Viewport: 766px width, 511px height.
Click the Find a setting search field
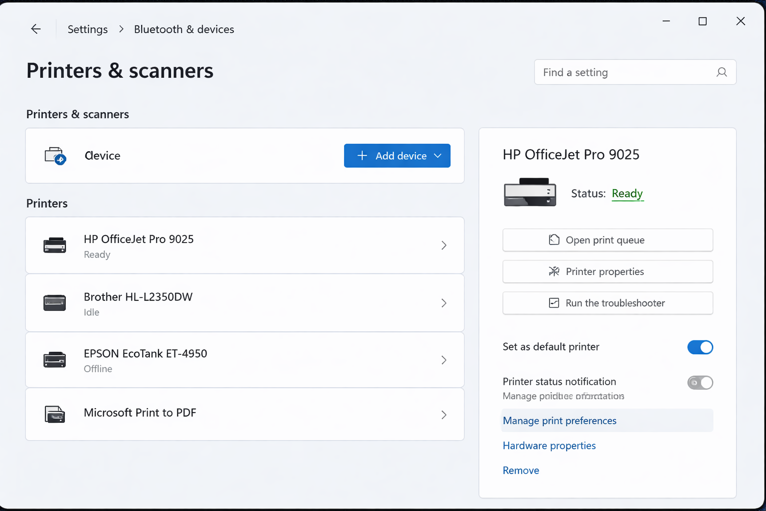(623, 72)
